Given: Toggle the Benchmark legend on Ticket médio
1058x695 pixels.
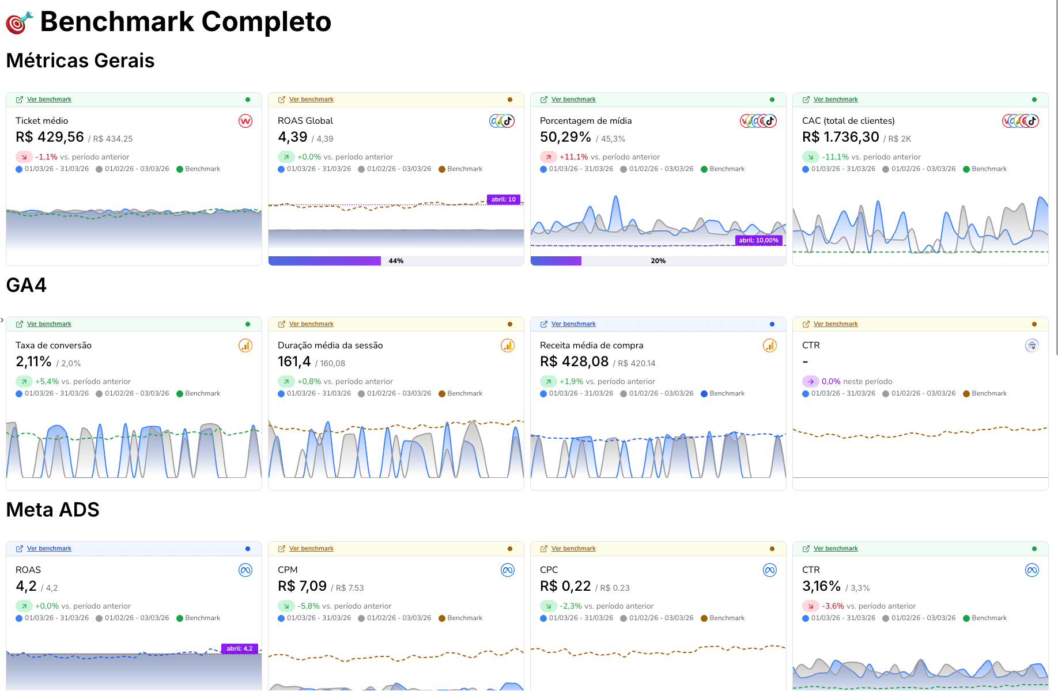Looking at the screenshot, I should pos(198,169).
